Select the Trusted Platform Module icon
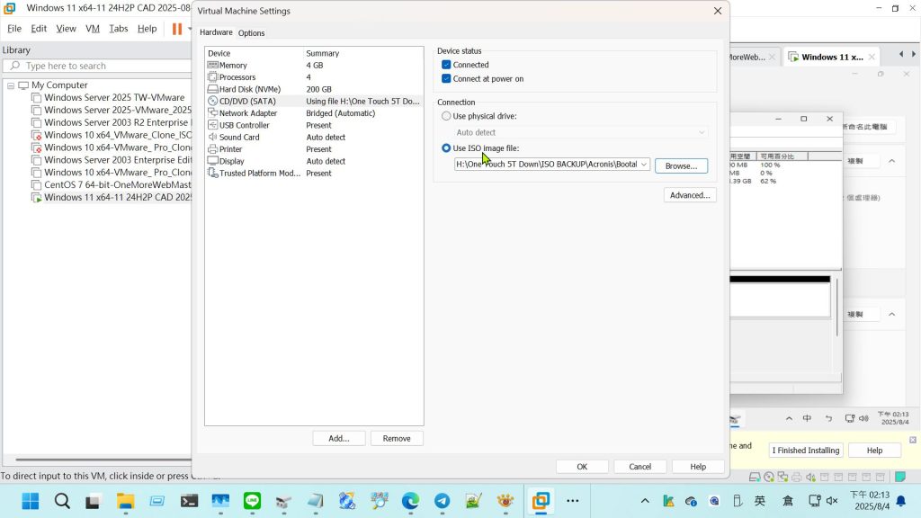921x518 pixels. (x=213, y=174)
